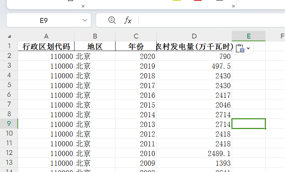
Task: Click the year cell 2009
Action: coord(136,163)
